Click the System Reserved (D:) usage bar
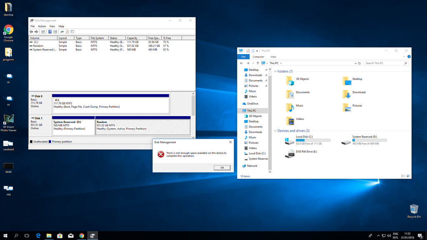This screenshot has width=427, height=240. (369, 140)
